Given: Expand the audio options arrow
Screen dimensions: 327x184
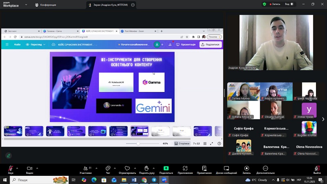Looking at the screenshot, I should tap(18, 167).
